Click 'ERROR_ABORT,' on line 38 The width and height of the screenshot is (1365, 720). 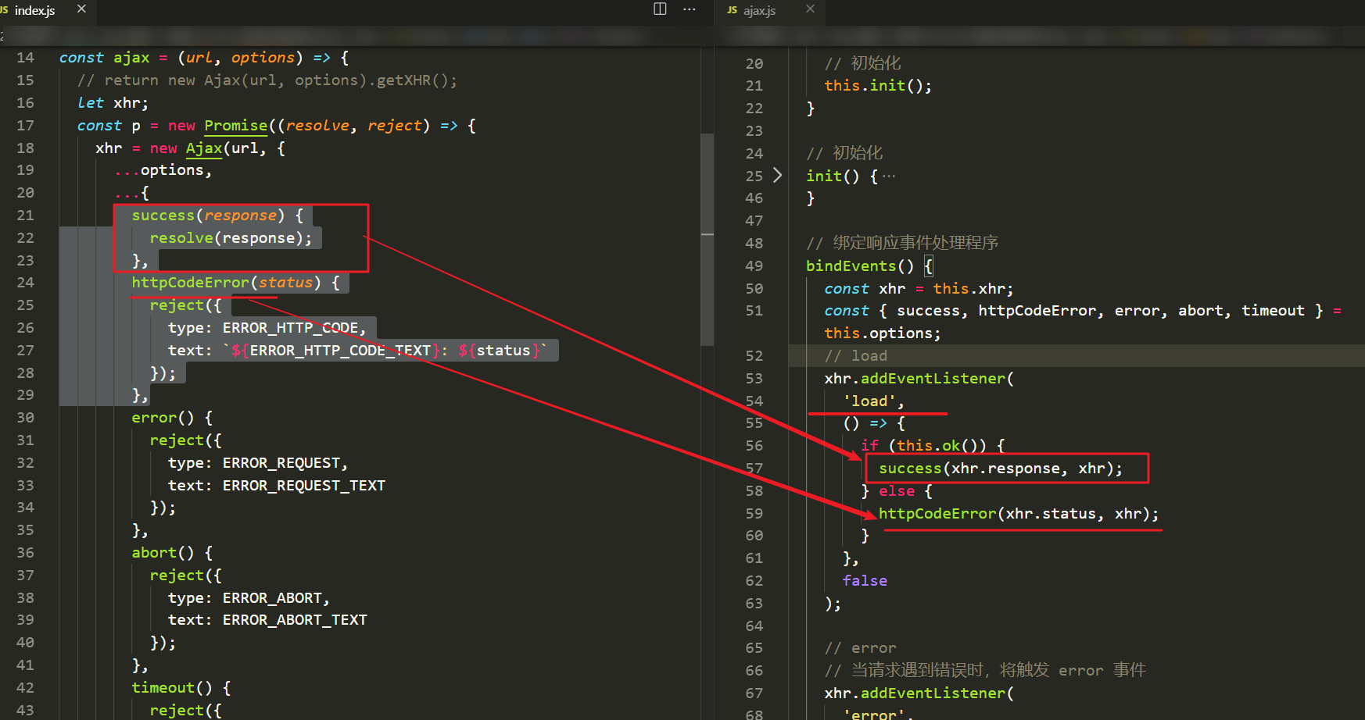coord(276,598)
